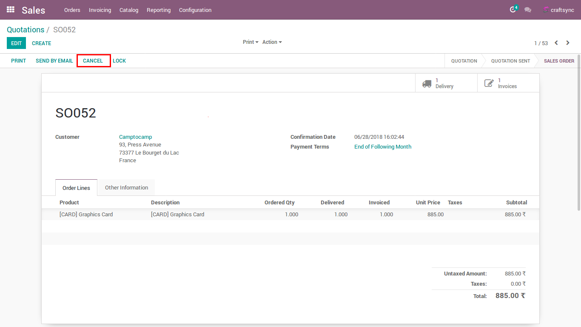Expand the Print dropdown

point(251,42)
